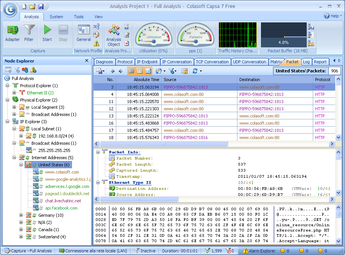This screenshot has height=255, width=345.
Task: Expand the Germany (10) tree node
Action: click(x=21, y=215)
